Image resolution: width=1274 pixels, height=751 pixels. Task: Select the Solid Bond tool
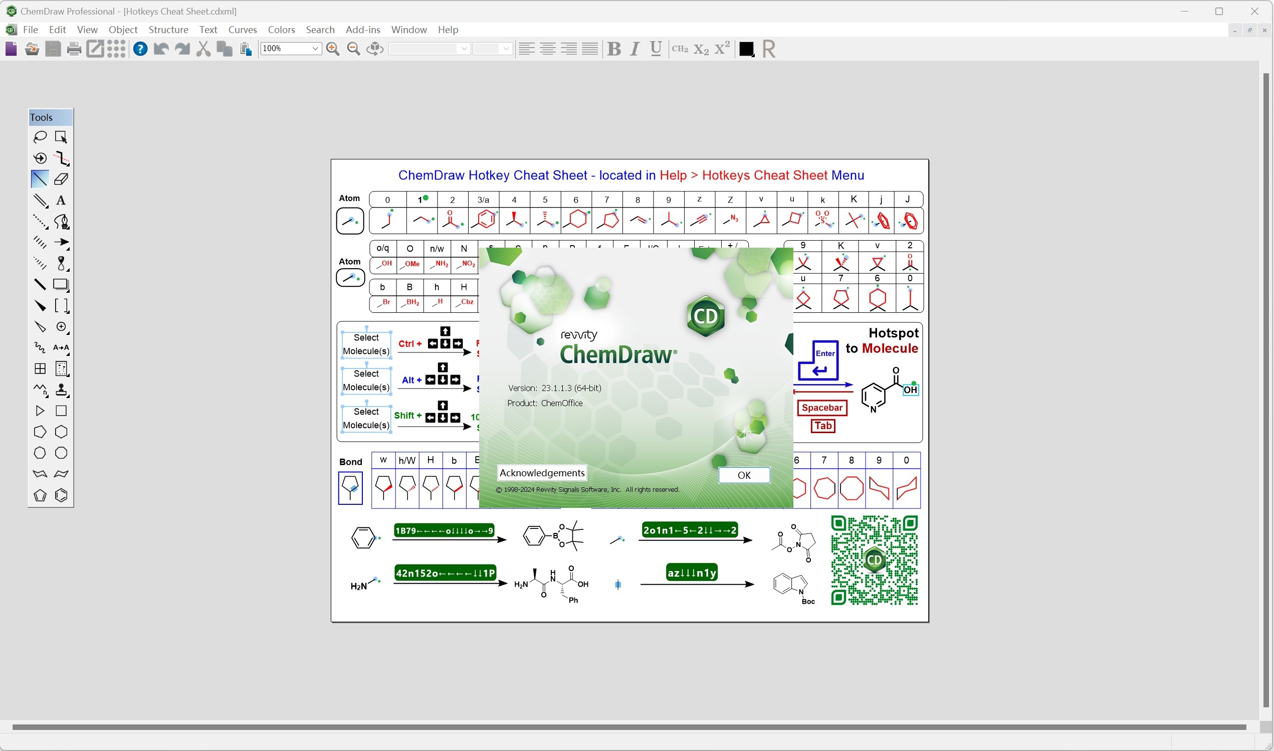(40, 179)
